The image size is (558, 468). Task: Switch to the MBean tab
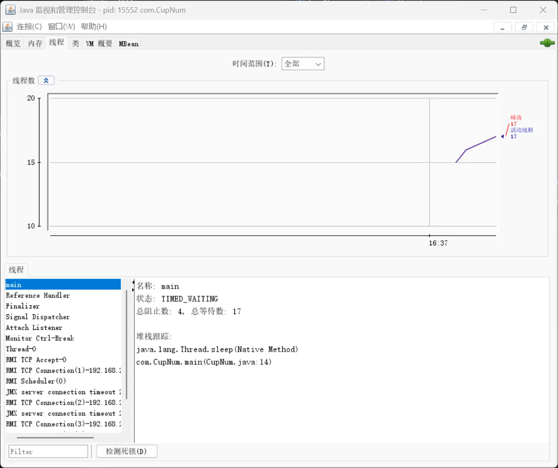tap(129, 44)
